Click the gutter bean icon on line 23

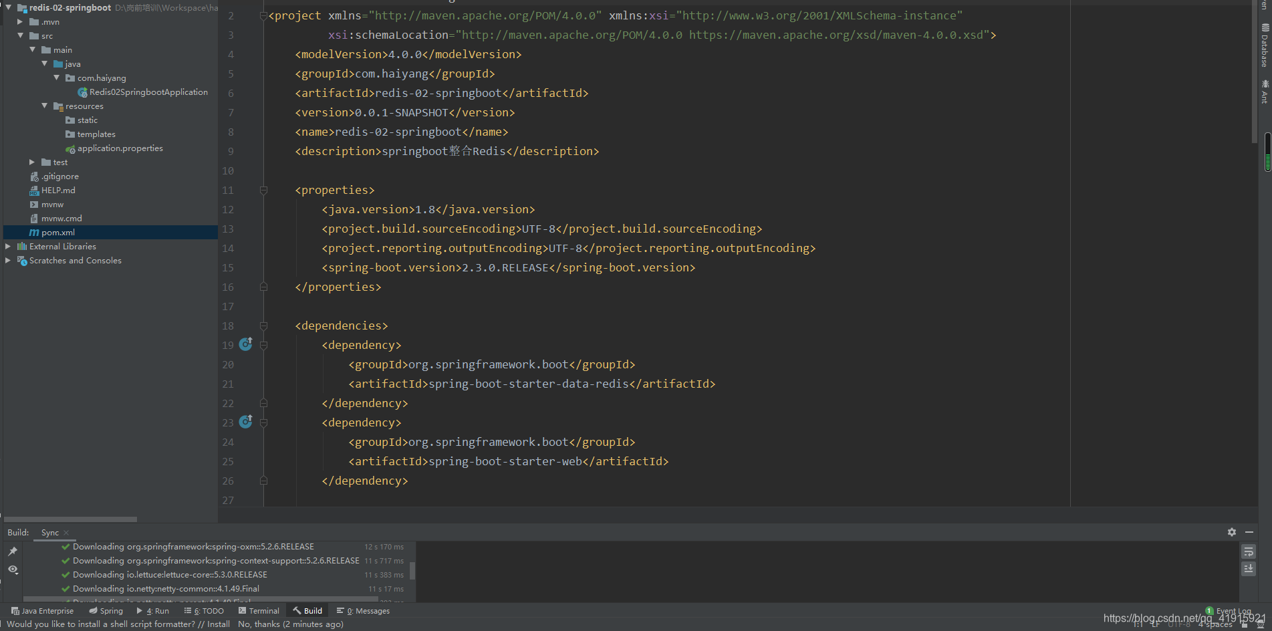pyautogui.click(x=246, y=421)
